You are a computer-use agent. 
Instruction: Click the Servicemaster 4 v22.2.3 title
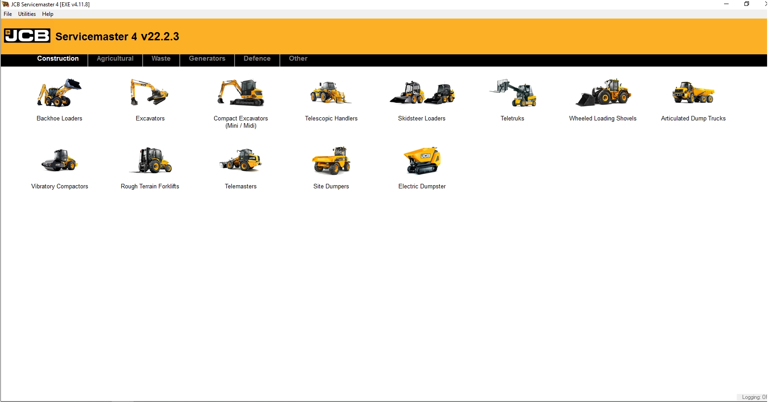[117, 37]
